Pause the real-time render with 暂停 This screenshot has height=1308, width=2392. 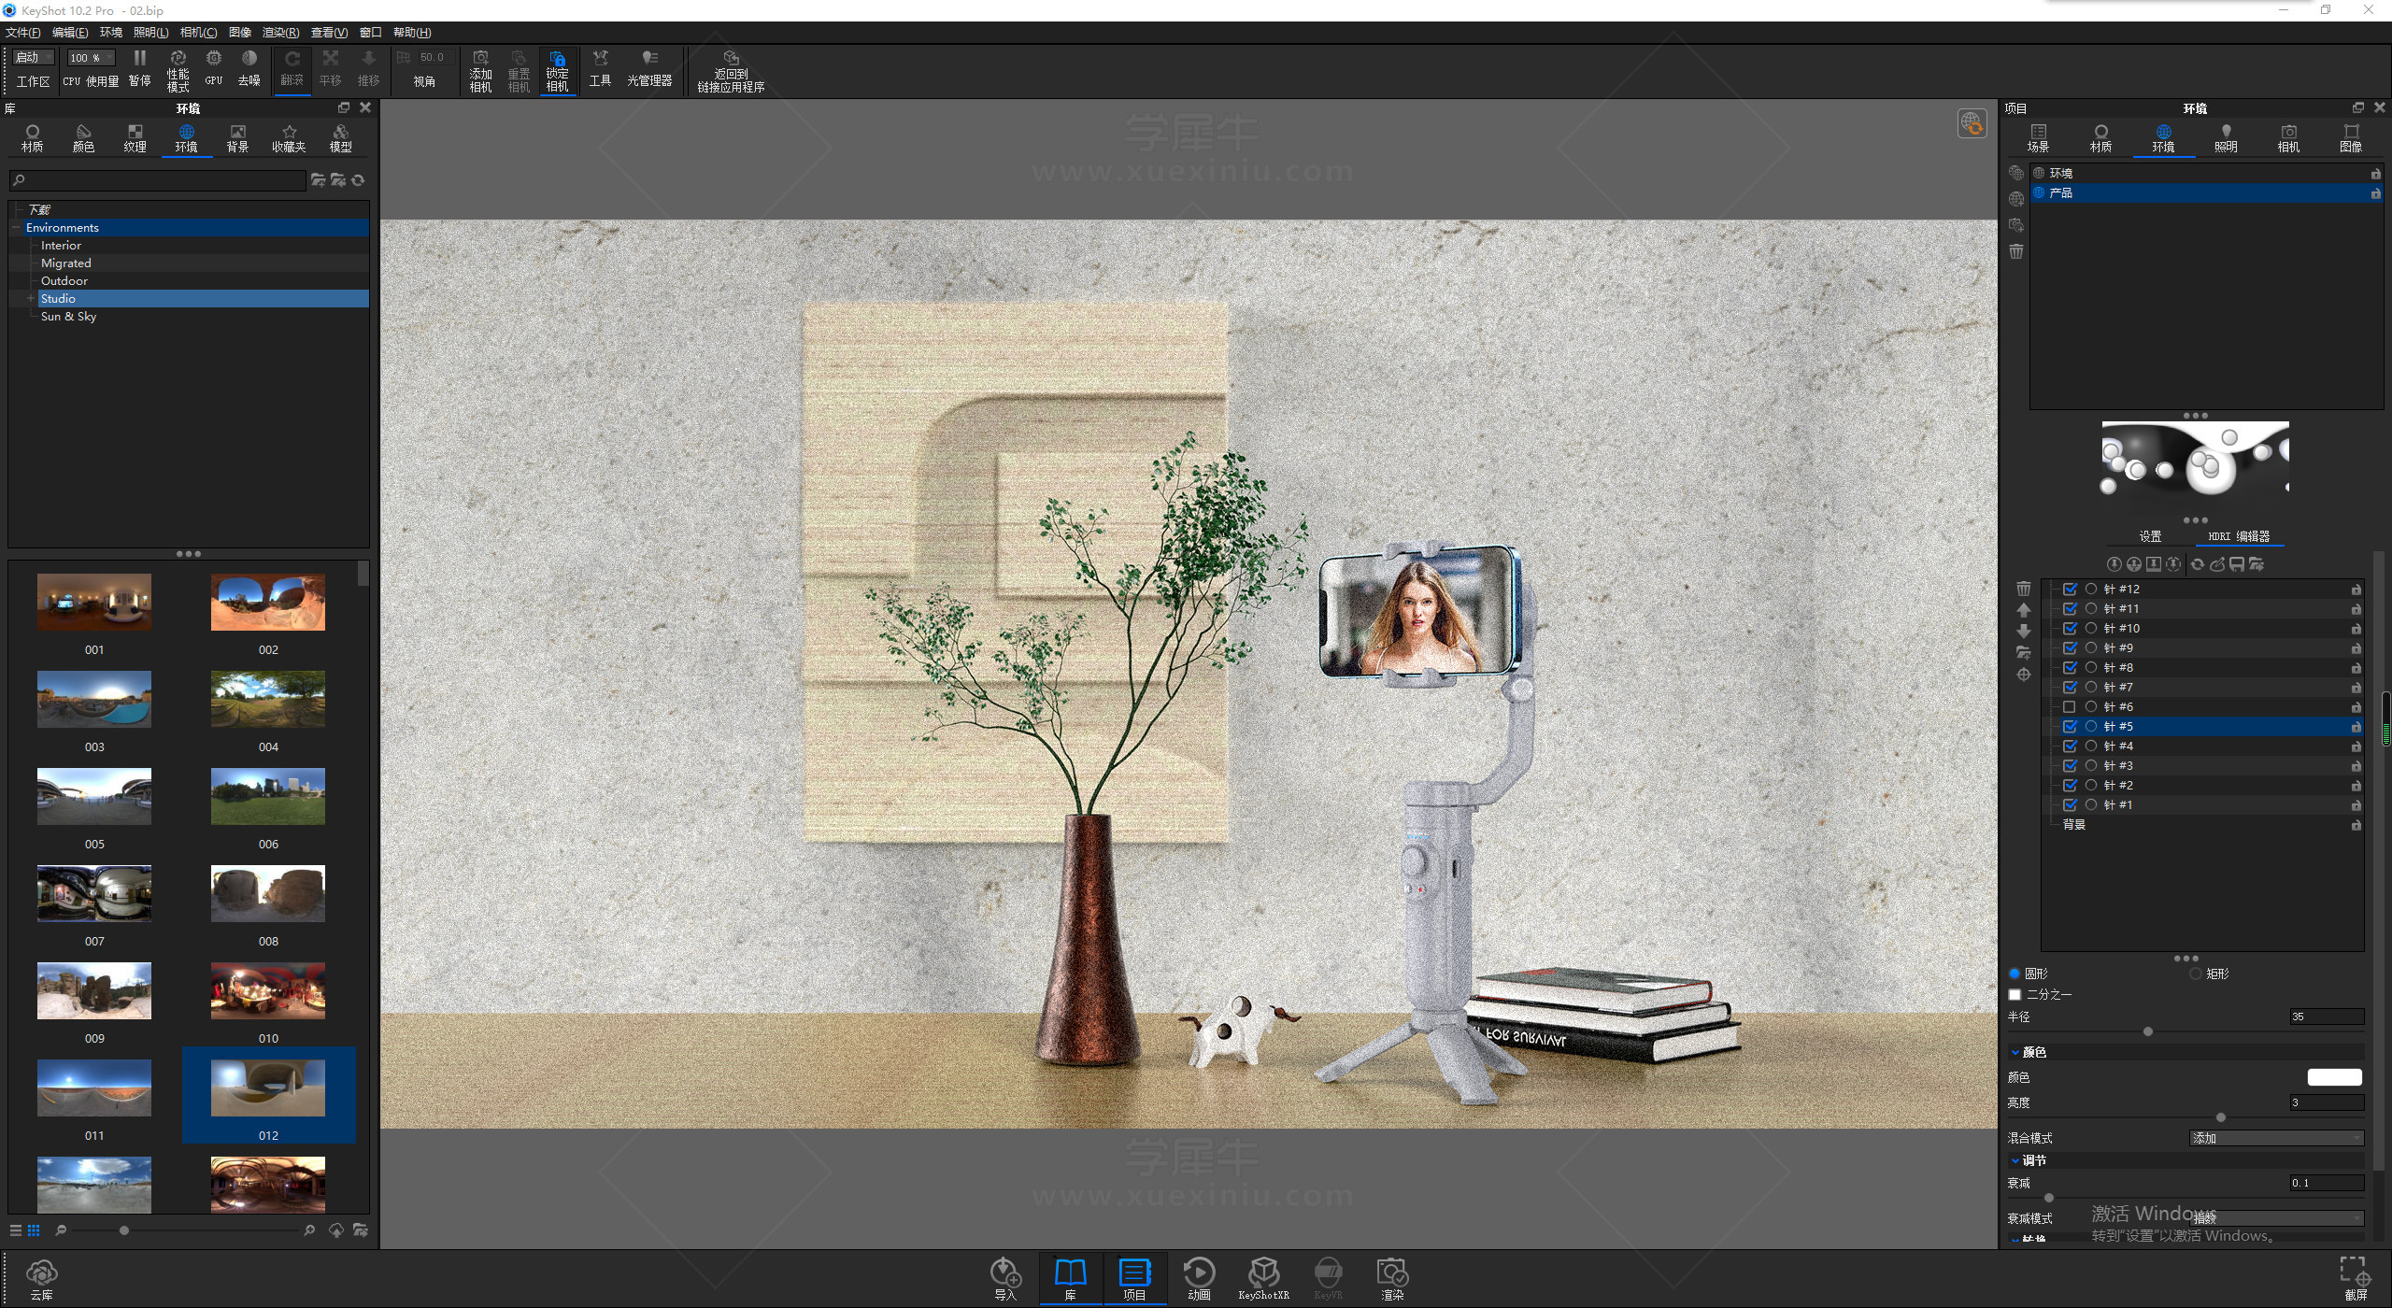pos(139,69)
